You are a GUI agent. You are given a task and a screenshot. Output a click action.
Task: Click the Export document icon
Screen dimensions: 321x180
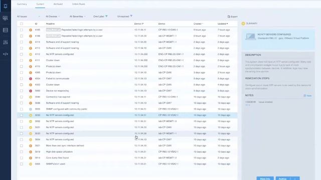229,16
